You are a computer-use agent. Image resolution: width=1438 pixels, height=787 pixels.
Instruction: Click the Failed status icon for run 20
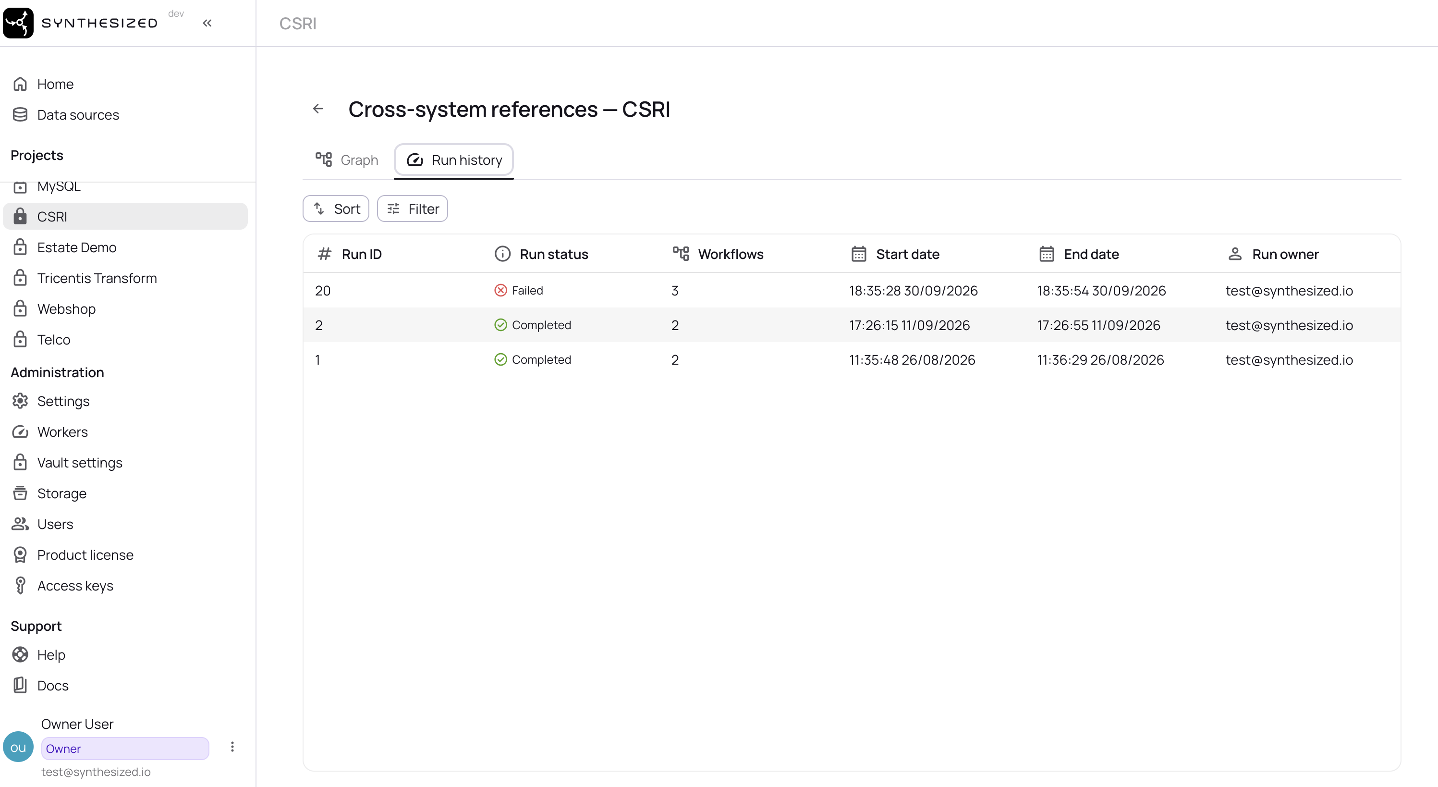pyautogui.click(x=501, y=291)
